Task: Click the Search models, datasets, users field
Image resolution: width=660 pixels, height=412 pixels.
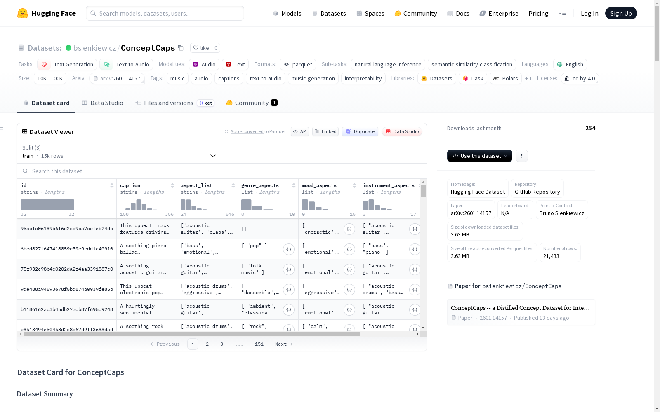Action: [165, 13]
